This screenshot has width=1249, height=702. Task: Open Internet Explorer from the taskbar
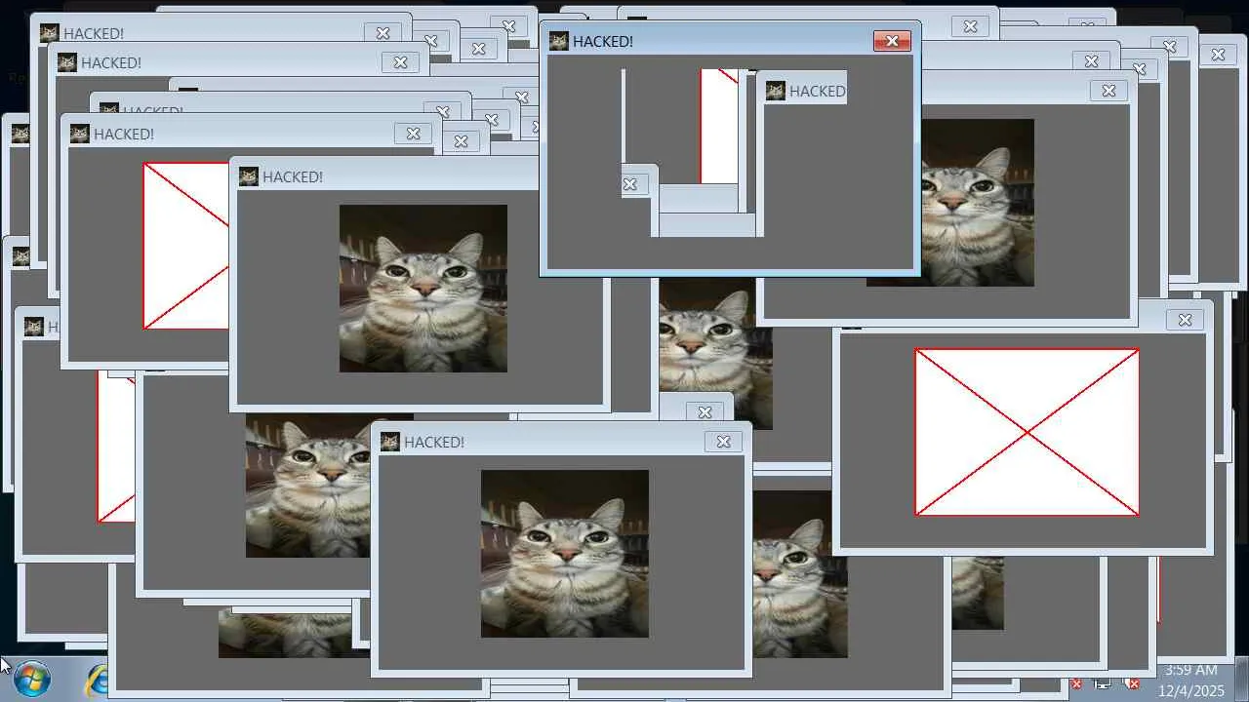[x=98, y=680]
